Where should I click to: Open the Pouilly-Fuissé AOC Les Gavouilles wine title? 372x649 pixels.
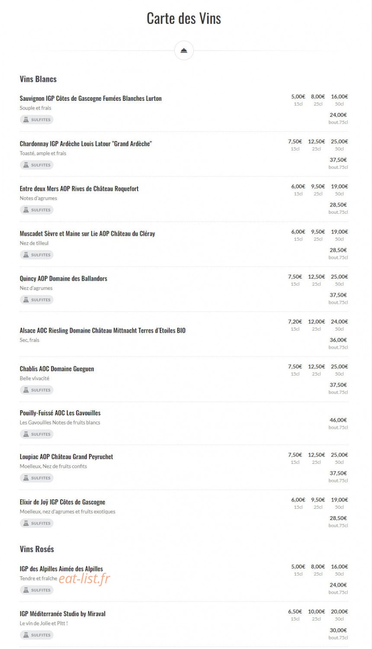(x=60, y=413)
